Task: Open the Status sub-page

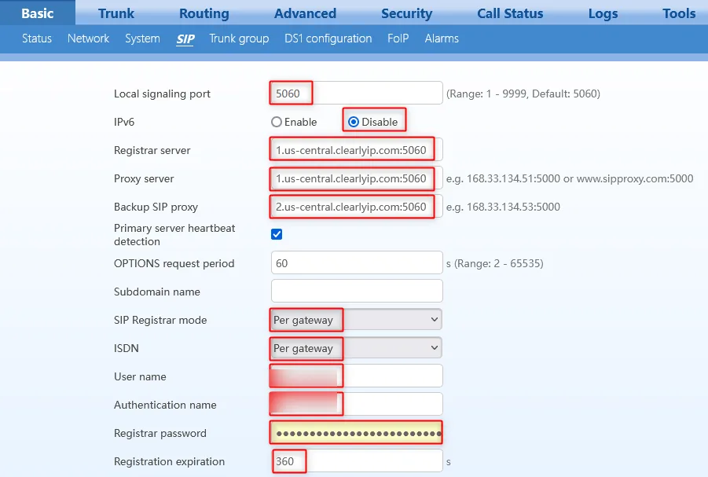Action: coord(37,39)
